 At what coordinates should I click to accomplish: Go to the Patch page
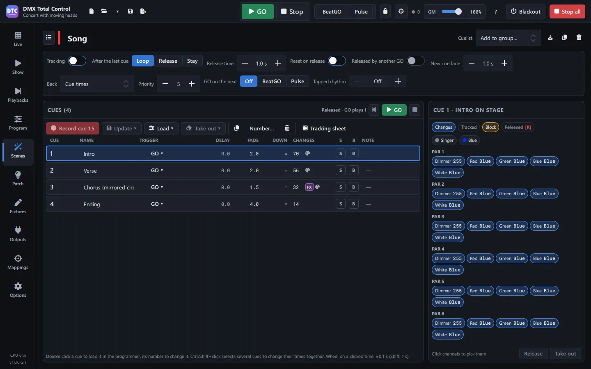coord(18,178)
